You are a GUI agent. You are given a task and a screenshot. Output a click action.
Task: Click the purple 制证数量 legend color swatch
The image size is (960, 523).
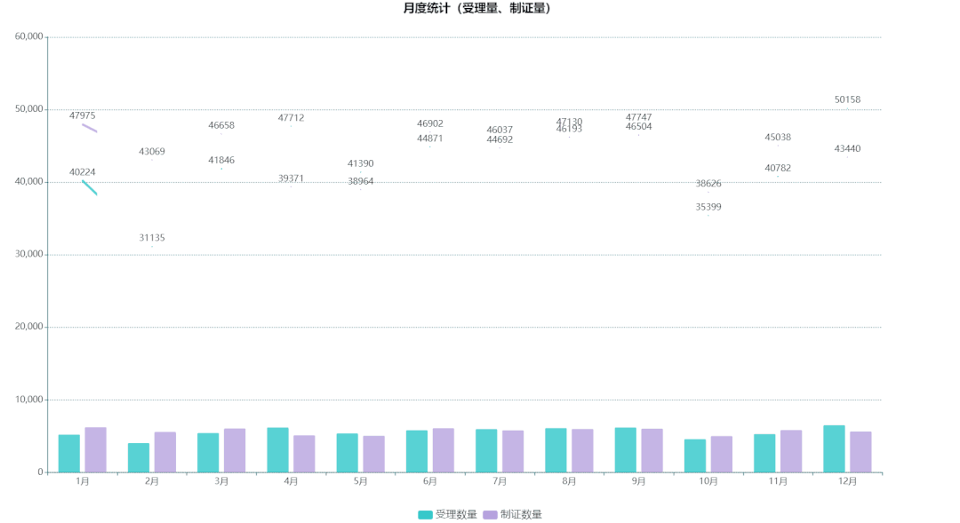pyautogui.click(x=491, y=515)
